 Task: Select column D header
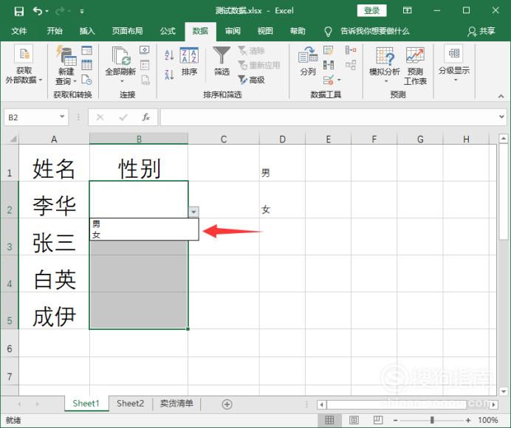pos(282,139)
